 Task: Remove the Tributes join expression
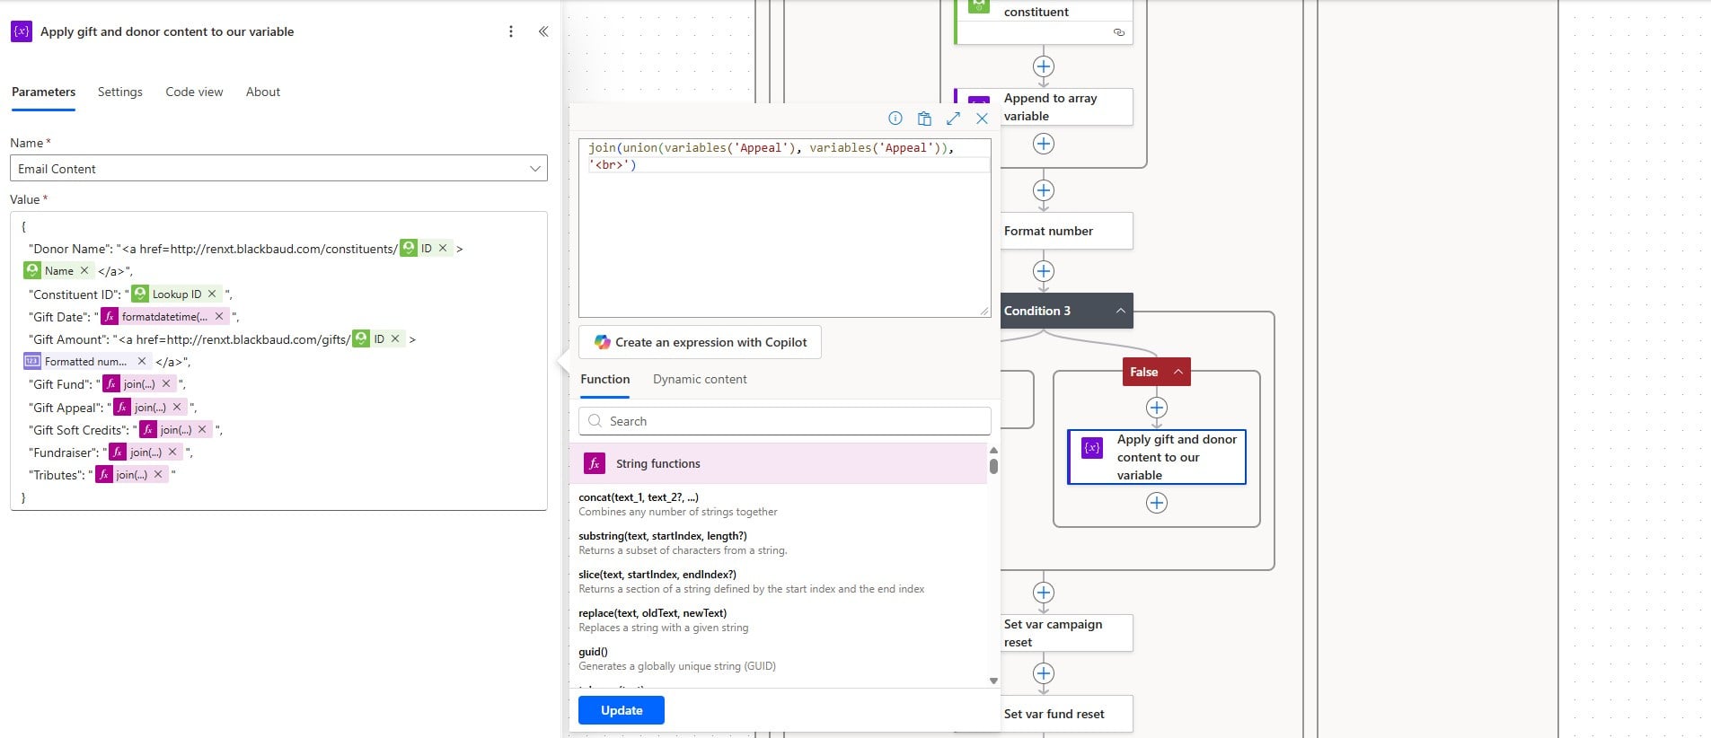[x=158, y=474]
